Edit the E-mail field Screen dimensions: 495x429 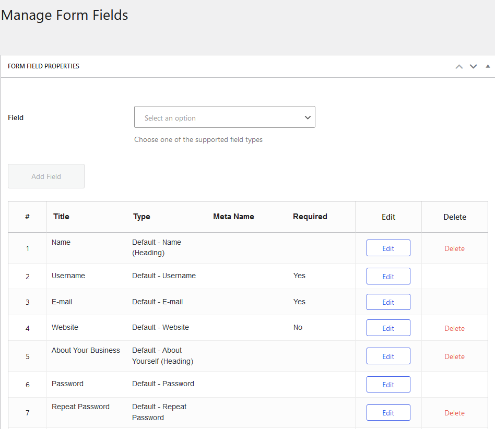tap(388, 302)
